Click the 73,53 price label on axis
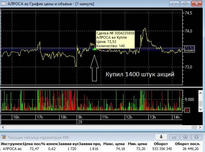 pos(189,48)
